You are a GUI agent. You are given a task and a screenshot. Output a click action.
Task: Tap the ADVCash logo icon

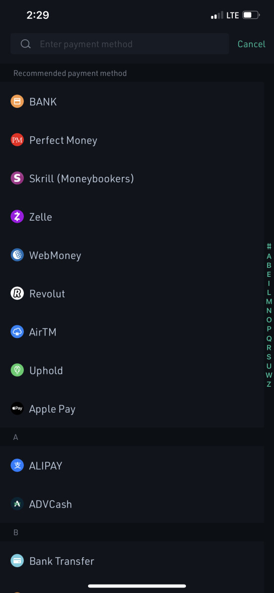click(x=17, y=504)
